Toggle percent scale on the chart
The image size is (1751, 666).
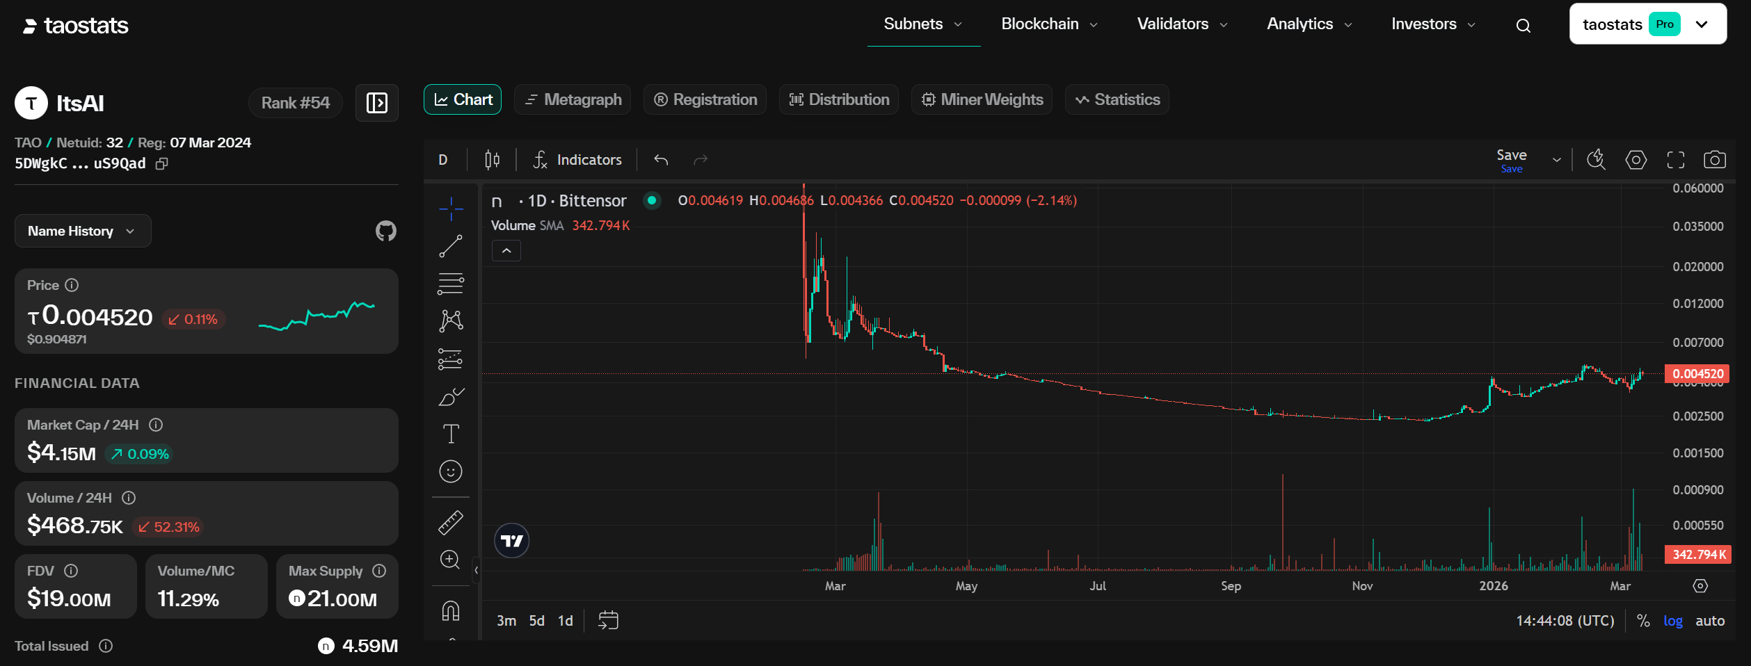point(1643,621)
